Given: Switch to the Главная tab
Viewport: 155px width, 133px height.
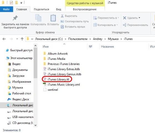Looking at the screenshot, I should pyautogui.click(x=22, y=9).
